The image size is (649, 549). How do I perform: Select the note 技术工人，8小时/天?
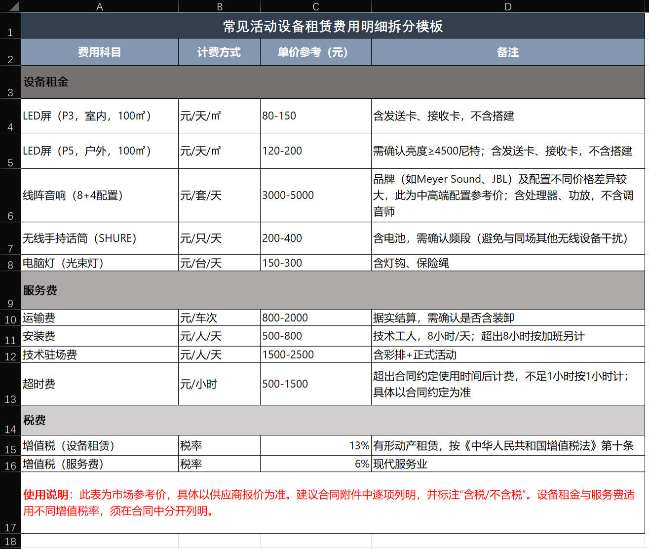(508, 336)
